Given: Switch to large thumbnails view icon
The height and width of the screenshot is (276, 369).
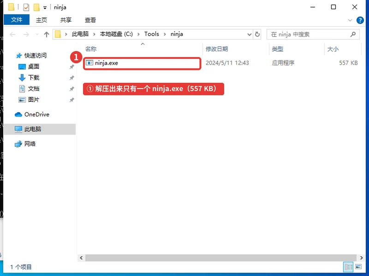Looking at the screenshot, I should click(x=358, y=267).
